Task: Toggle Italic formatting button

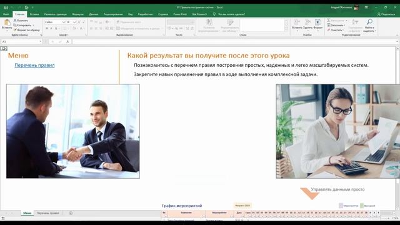Action: coord(51,29)
